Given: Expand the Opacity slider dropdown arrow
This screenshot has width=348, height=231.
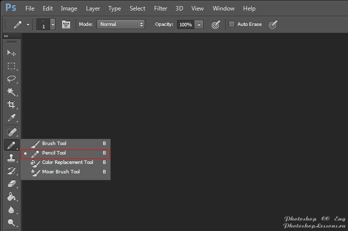Looking at the screenshot, I should pyautogui.click(x=199, y=24).
